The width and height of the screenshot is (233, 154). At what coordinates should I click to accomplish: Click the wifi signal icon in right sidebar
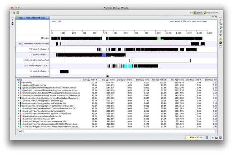pyautogui.click(x=221, y=35)
